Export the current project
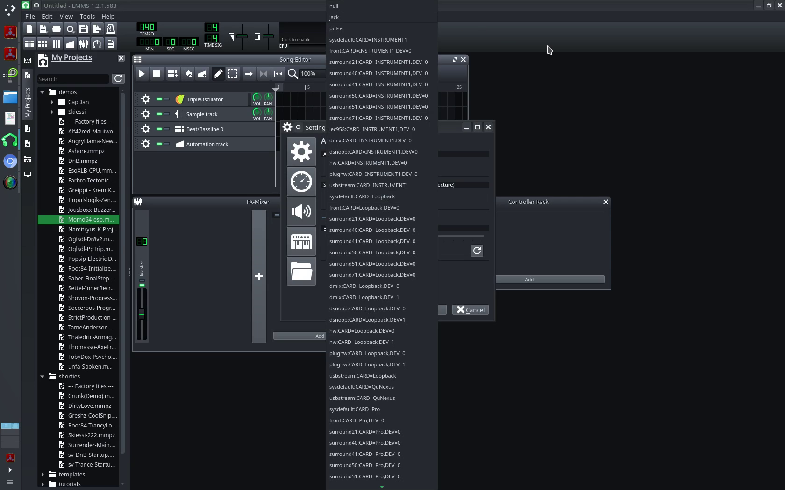Screen dimensions: 785x490 tap(97, 29)
